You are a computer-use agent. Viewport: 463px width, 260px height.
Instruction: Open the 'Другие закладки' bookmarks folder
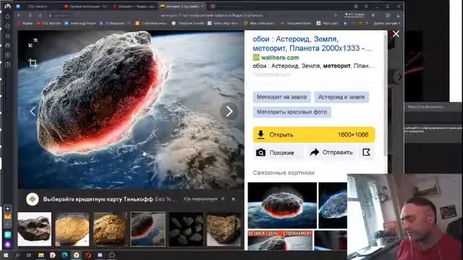[387, 23]
